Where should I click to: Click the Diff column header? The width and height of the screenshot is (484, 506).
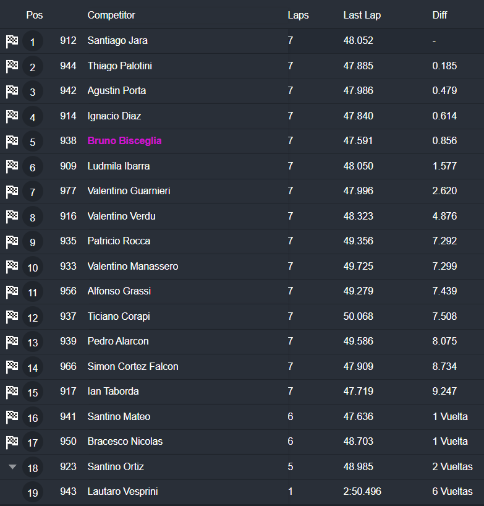[439, 15]
